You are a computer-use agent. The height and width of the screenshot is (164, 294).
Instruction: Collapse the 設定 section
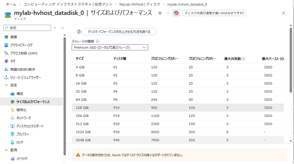[x=6, y=85]
